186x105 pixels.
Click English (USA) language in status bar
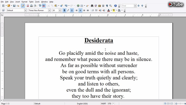(82, 104)
